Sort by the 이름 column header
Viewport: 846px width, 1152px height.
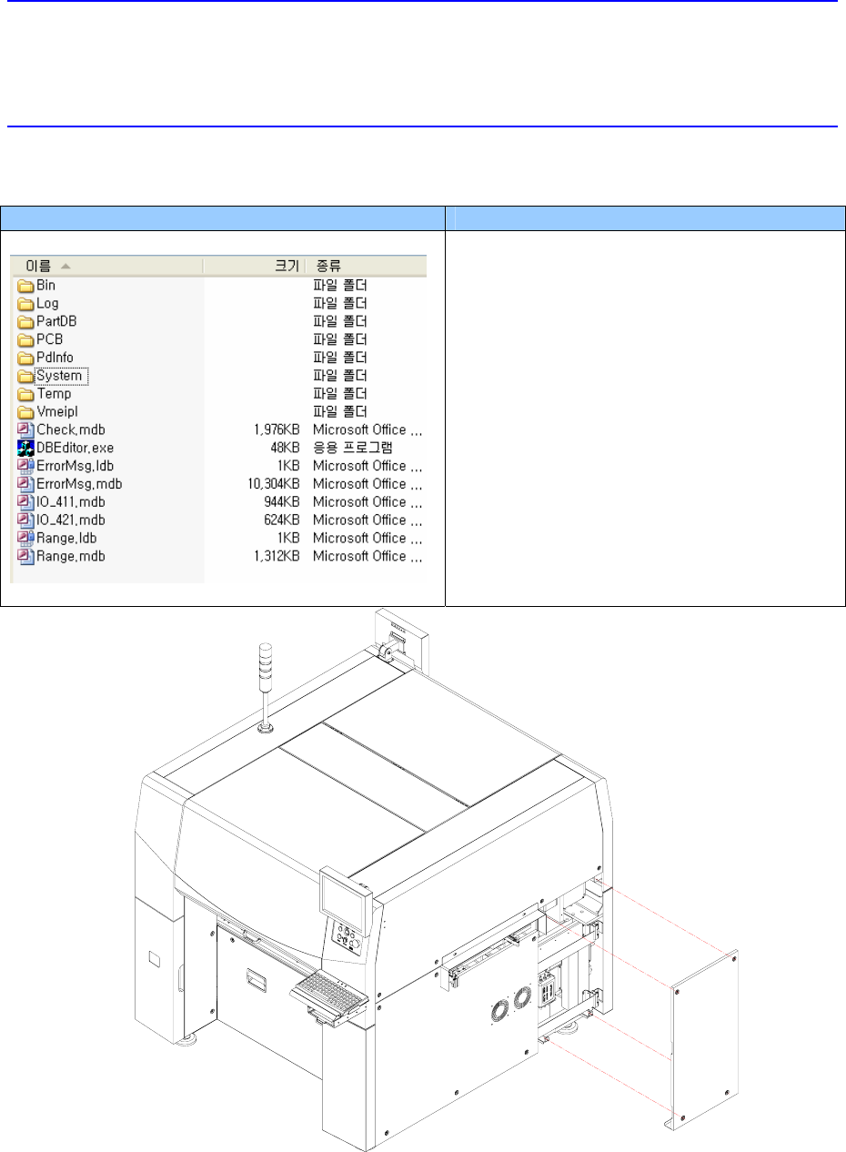107,266
